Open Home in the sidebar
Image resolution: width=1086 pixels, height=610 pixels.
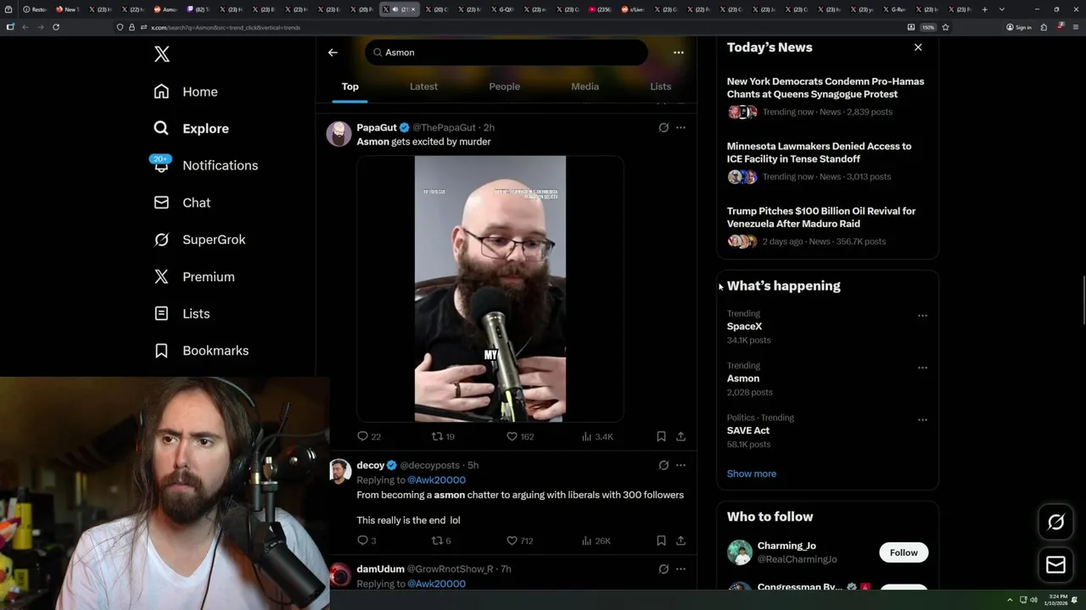[x=186, y=91]
